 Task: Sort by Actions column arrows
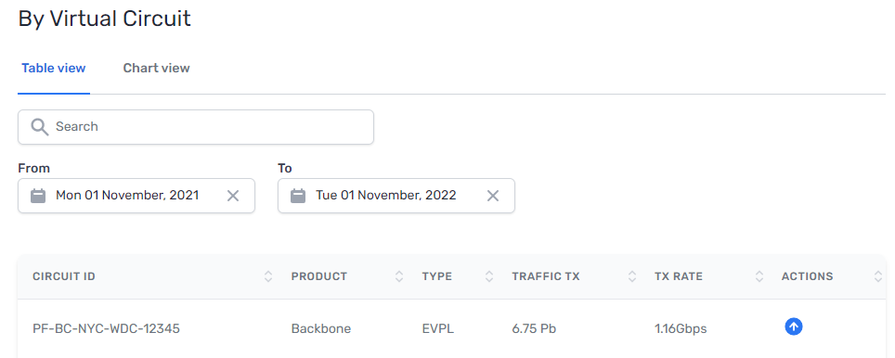click(x=878, y=276)
